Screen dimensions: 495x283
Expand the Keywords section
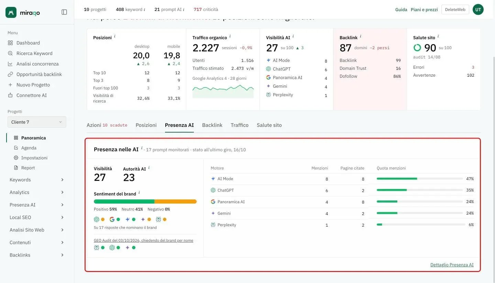pyautogui.click(x=37, y=180)
